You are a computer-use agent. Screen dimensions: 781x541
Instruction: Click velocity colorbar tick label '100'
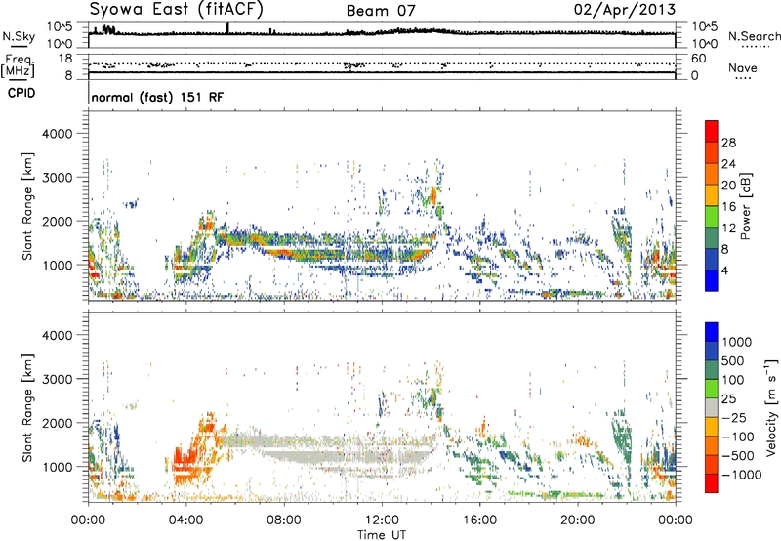(733, 380)
